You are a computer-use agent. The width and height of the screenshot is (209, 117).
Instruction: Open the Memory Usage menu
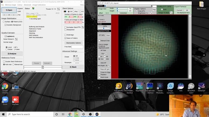pos(10,5)
